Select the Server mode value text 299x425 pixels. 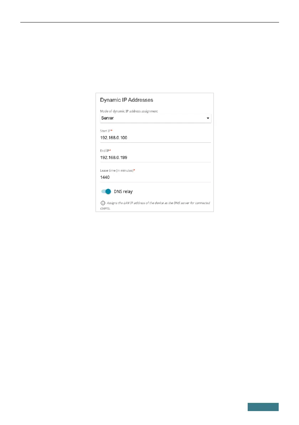pyautogui.click(x=107, y=118)
